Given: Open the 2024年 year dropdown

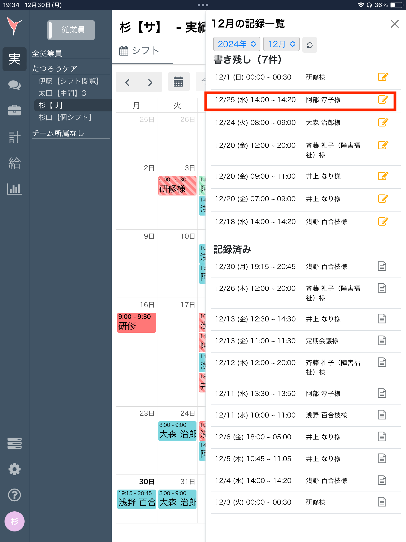Looking at the screenshot, I should pyautogui.click(x=236, y=44).
